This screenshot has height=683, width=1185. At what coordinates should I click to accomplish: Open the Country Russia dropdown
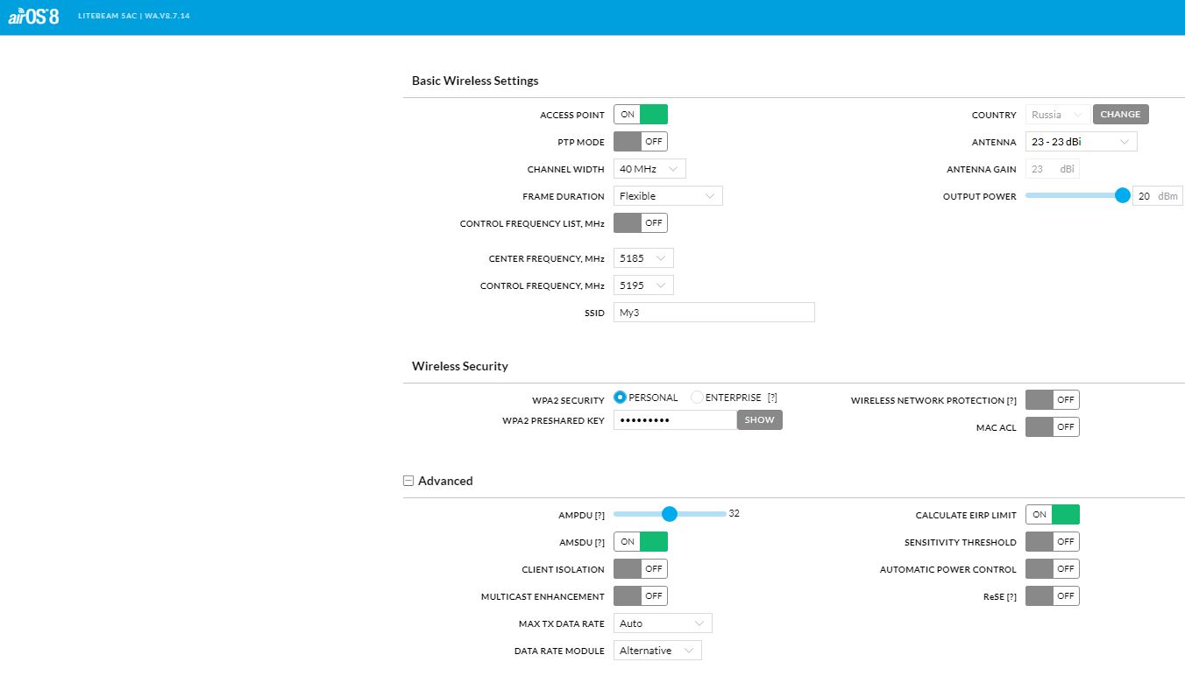(x=1058, y=115)
